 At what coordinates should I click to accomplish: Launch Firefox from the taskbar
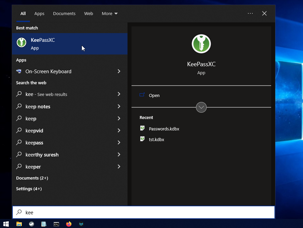(68, 224)
